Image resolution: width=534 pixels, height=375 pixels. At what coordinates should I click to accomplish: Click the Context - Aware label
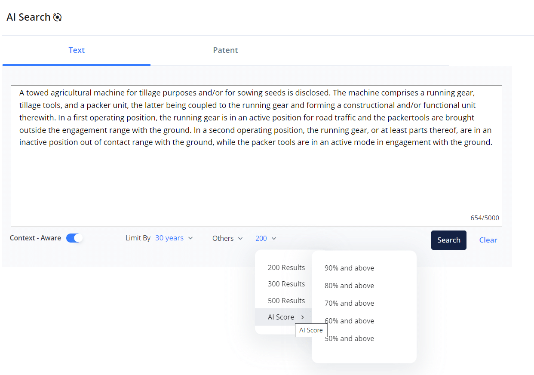[35, 238]
